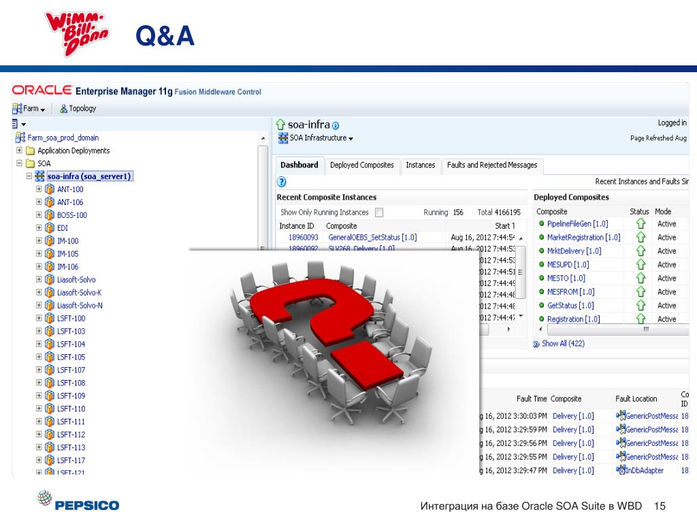Open MESFROM [1.0] composite

click(571, 292)
